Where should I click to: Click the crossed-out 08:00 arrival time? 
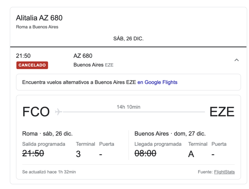pos(145,153)
